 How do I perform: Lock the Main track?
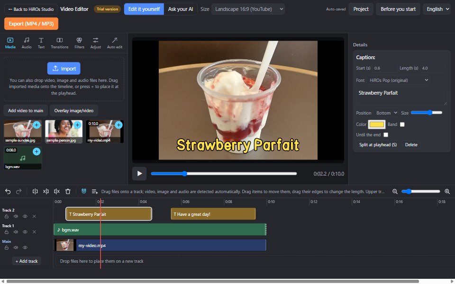click(6, 248)
